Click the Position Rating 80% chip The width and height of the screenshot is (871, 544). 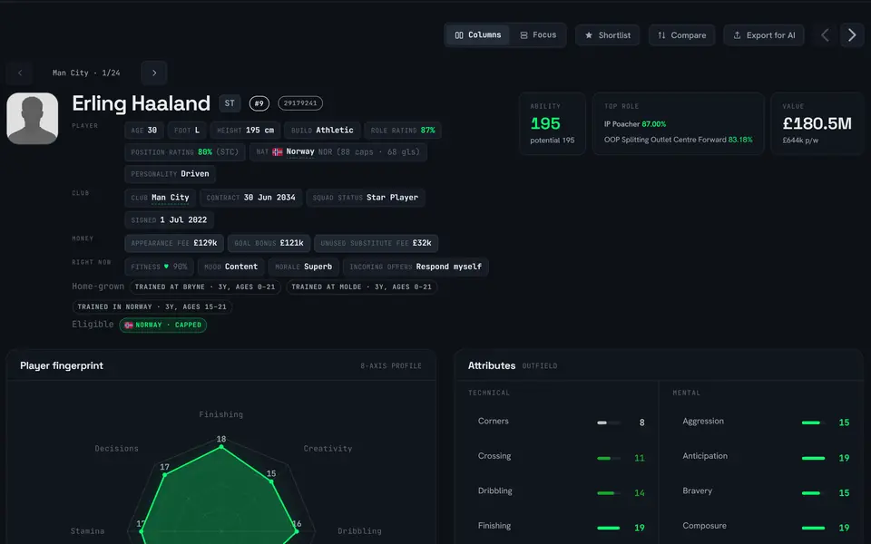(184, 152)
